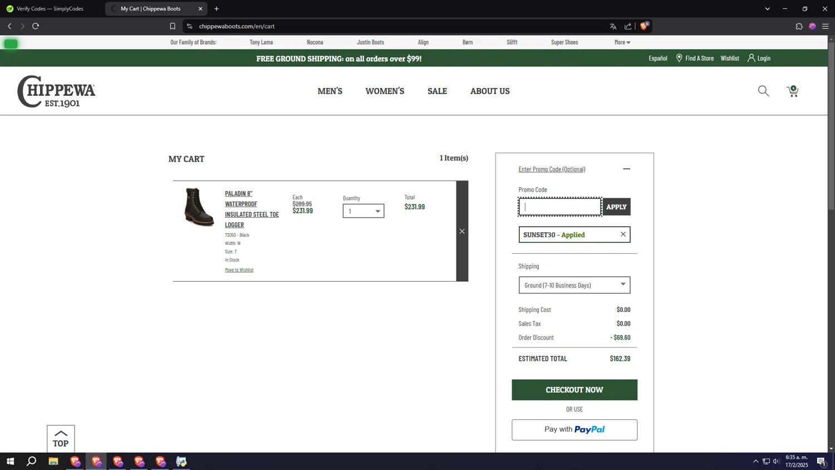Open the notifications center icon

[821, 461]
